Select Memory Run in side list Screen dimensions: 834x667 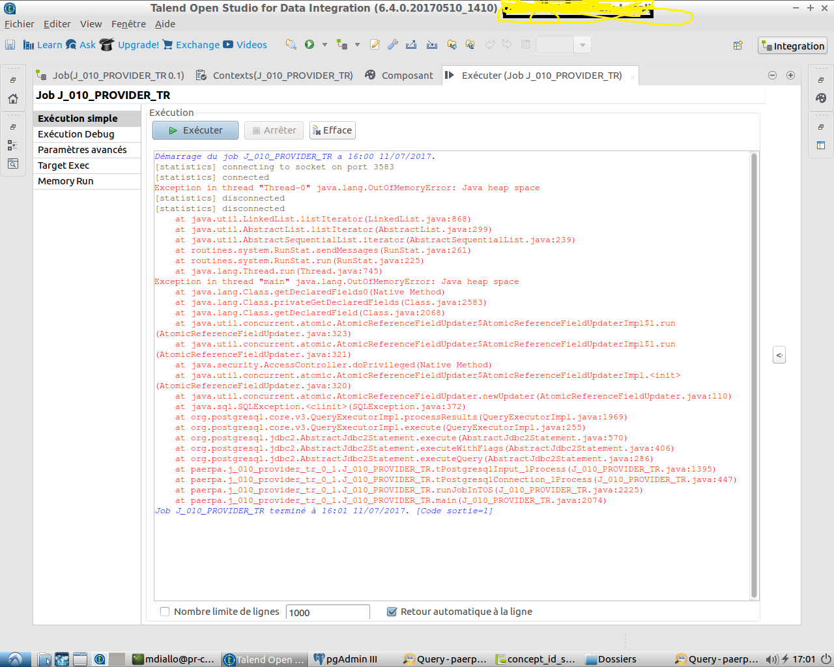(x=87, y=181)
